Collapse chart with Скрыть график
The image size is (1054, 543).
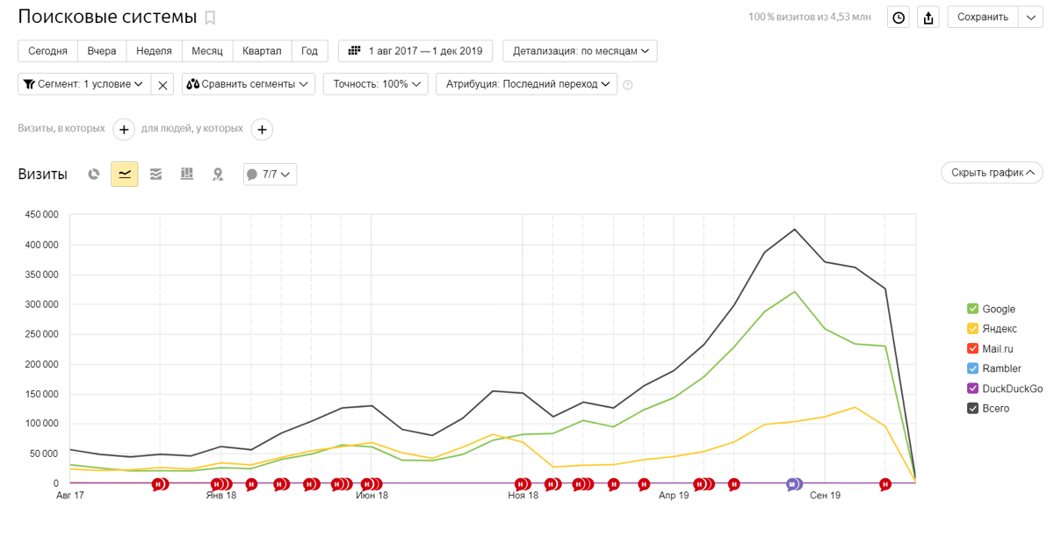[x=992, y=173]
